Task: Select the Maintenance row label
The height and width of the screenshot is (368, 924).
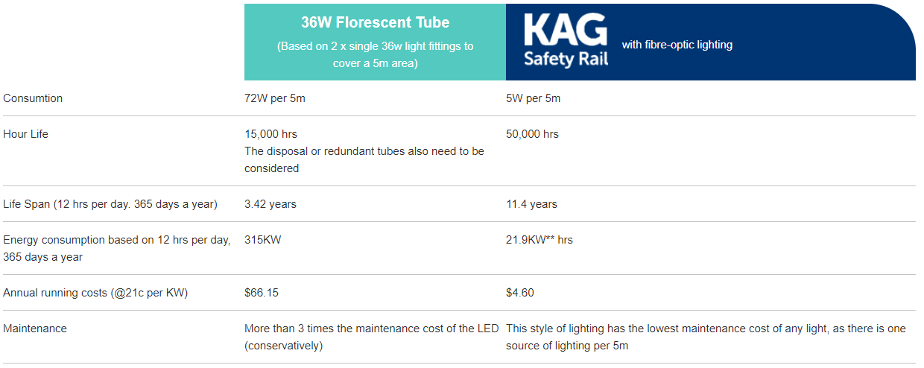Action: coord(35,329)
